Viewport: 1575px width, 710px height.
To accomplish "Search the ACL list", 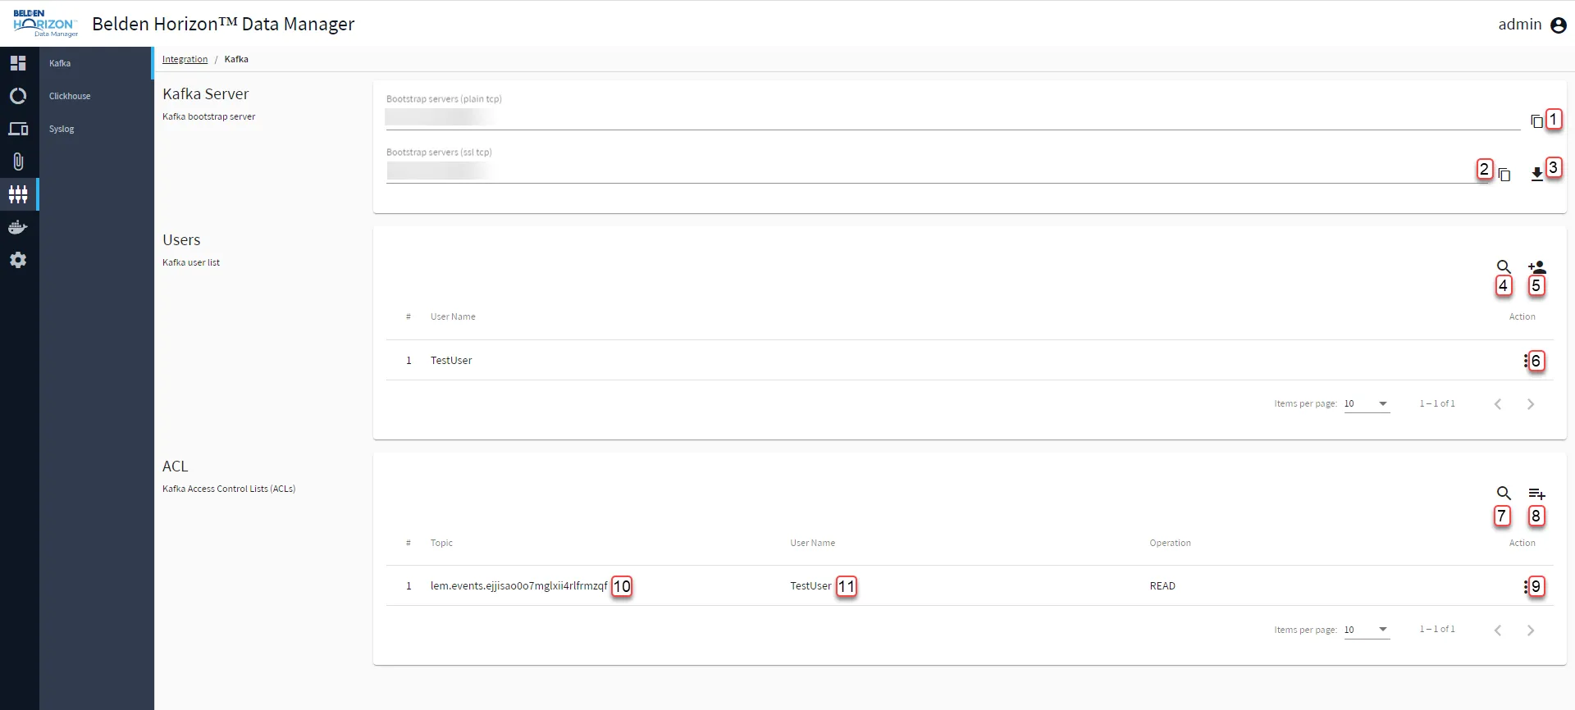I will (1504, 493).
